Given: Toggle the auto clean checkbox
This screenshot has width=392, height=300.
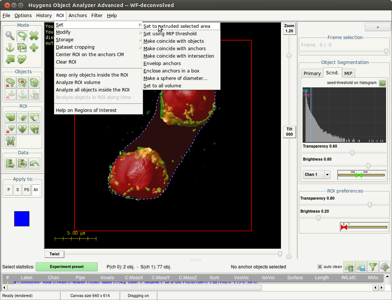Looking at the screenshot, I should point(320,267).
